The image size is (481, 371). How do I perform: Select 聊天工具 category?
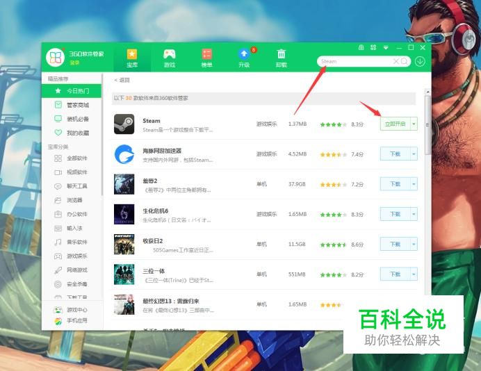tap(72, 186)
